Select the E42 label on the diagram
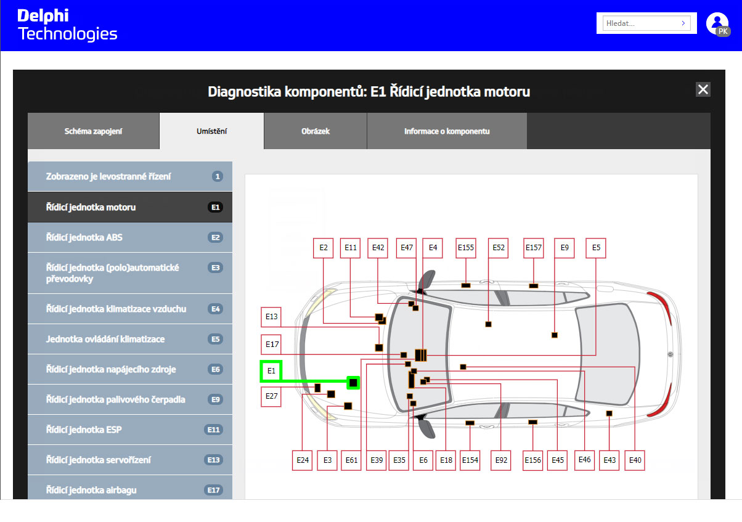 point(378,248)
